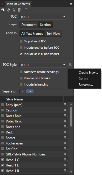The height and width of the screenshot is (175, 102).
Task: Click the panel grip handle beside the title
Action: pyautogui.click(x=3, y=4)
